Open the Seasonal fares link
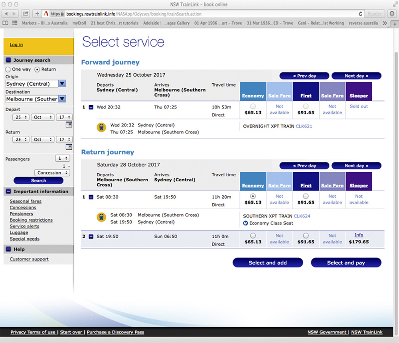This screenshot has width=399, height=343. click(26, 202)
